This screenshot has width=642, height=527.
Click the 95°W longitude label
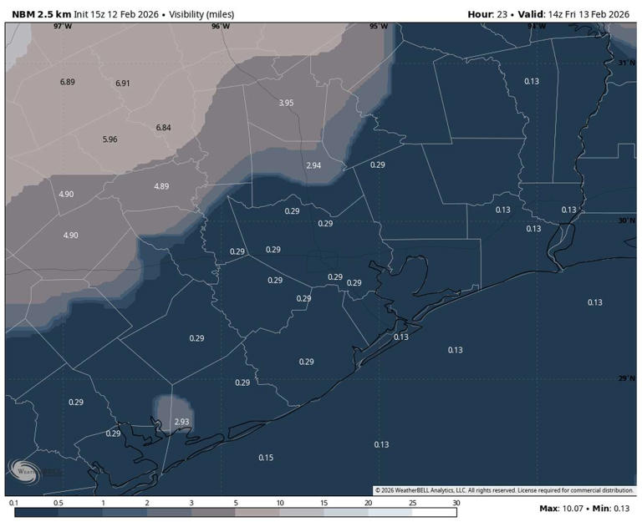point(379,27)
